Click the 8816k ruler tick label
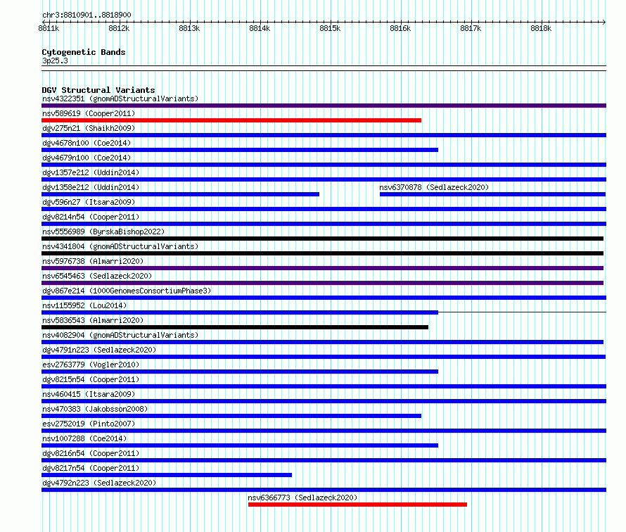626x532 pixels. point(400,28)
